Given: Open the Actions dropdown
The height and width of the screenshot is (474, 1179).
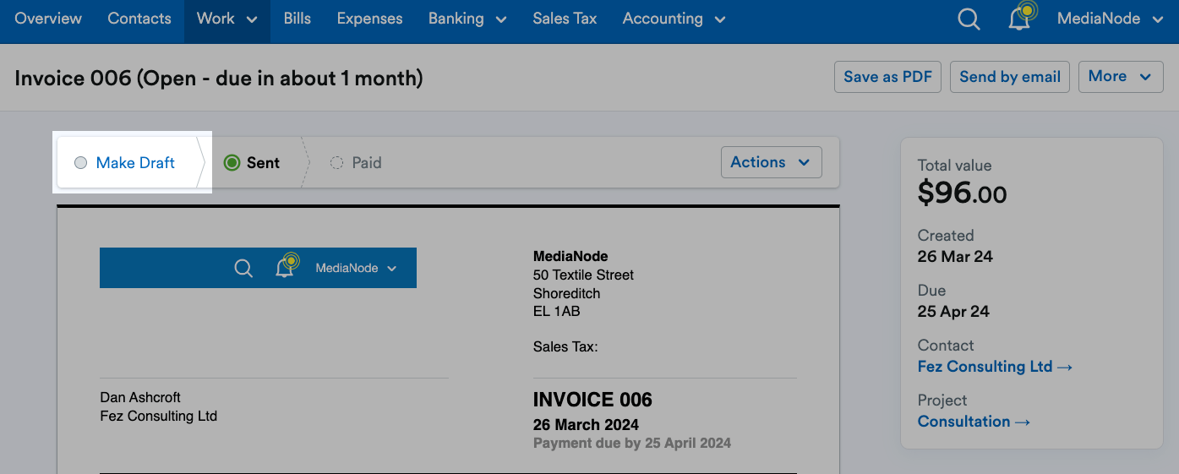Looking at the screenshot, I should (x=771, y=162).
